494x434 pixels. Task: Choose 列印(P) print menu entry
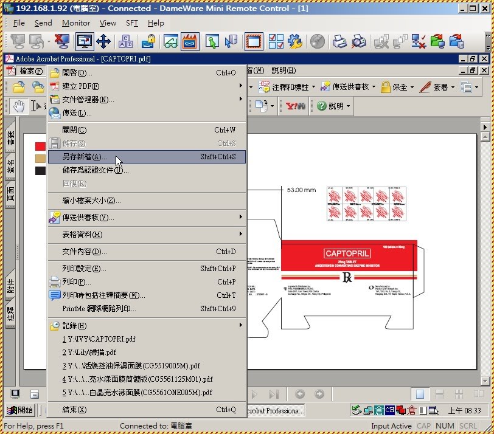pyautogui.click(x=147, y=282)
